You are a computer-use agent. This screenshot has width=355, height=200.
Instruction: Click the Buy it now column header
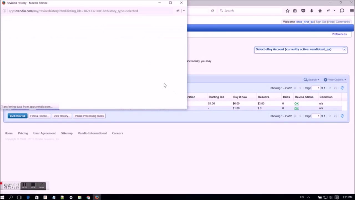coord(240,97)
